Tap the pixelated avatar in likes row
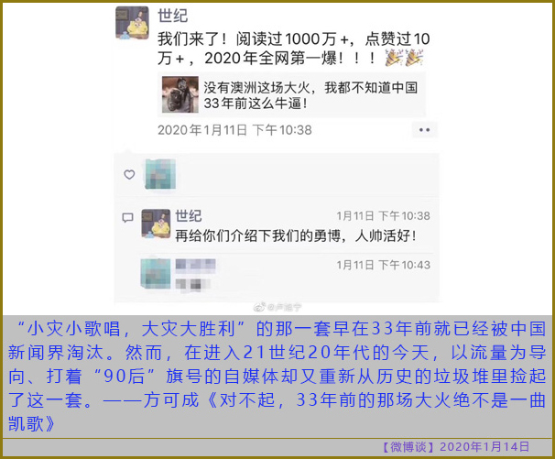Image resolution: width=555 pixels, height=459 pixels. pos(160,174)
